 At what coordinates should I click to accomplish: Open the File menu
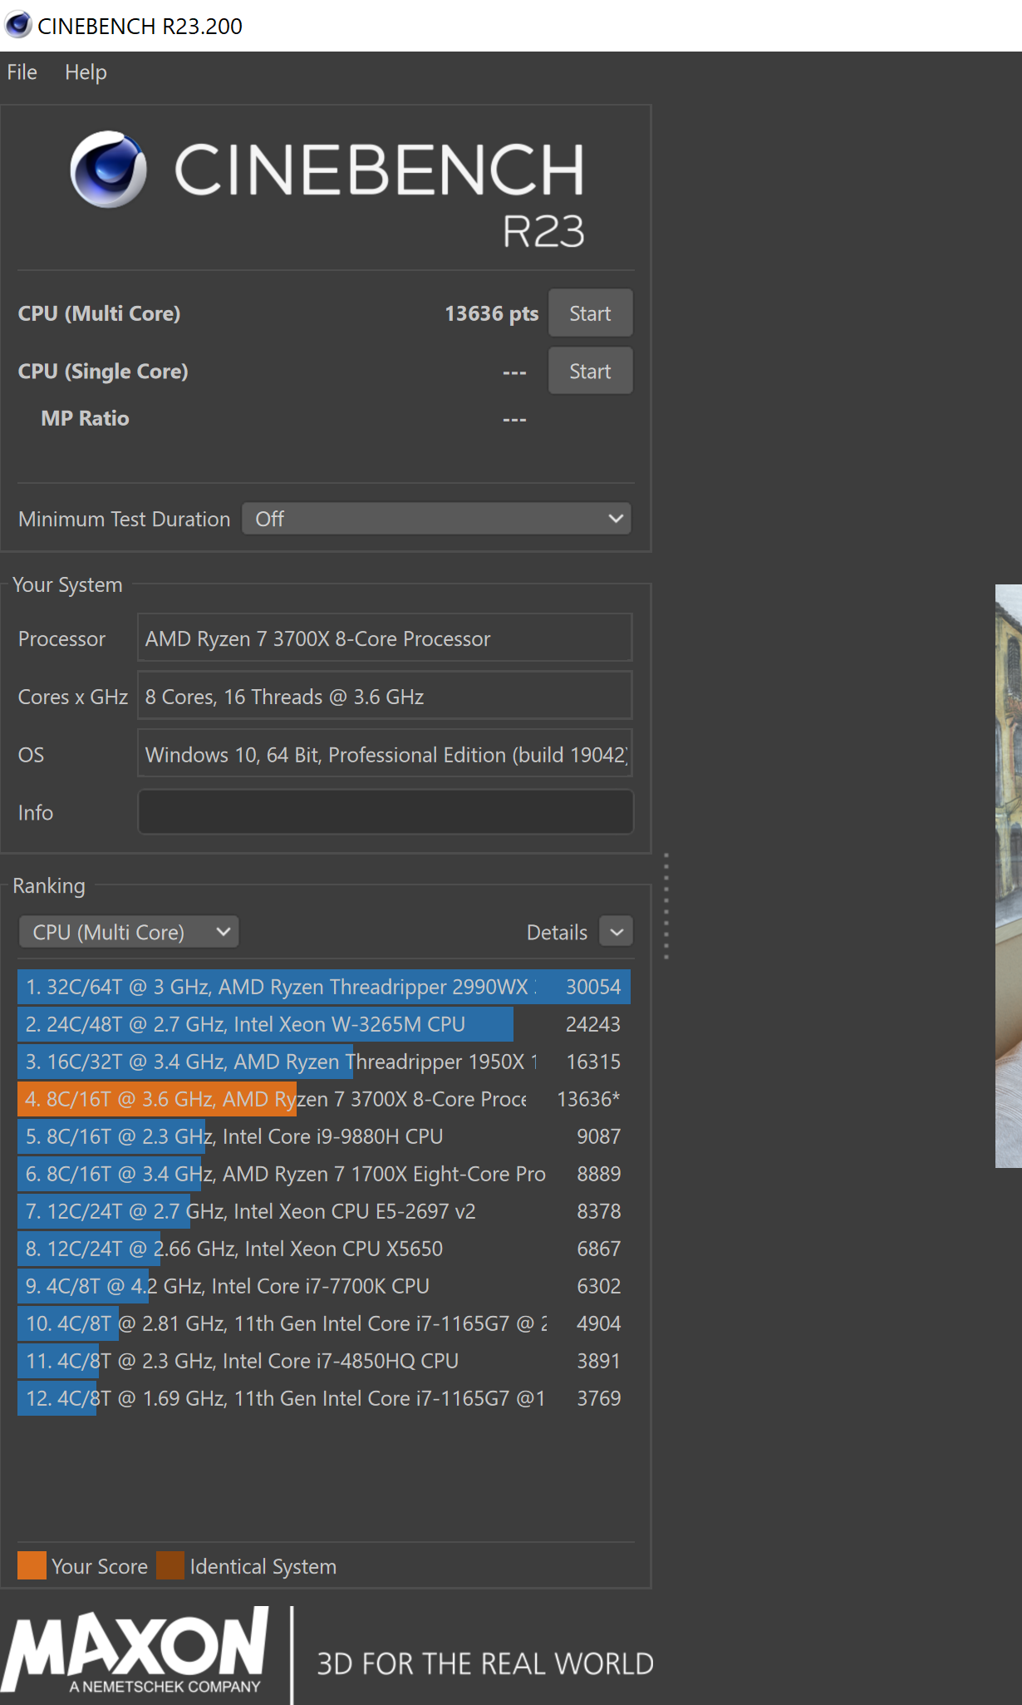click(x=22, y=72)
